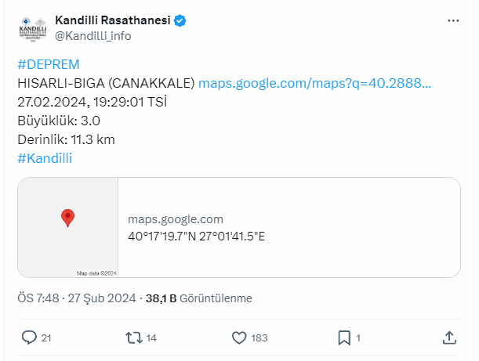Click the Map data ©2024 attribution
The image size is (479, 361).
pos(96,273)
